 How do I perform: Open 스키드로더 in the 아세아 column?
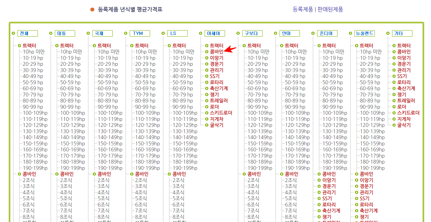(221, 113)
